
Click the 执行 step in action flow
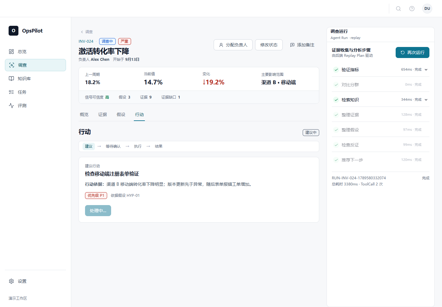coord(138,146)
